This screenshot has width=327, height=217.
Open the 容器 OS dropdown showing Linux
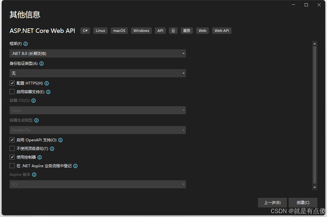(98, 110)
